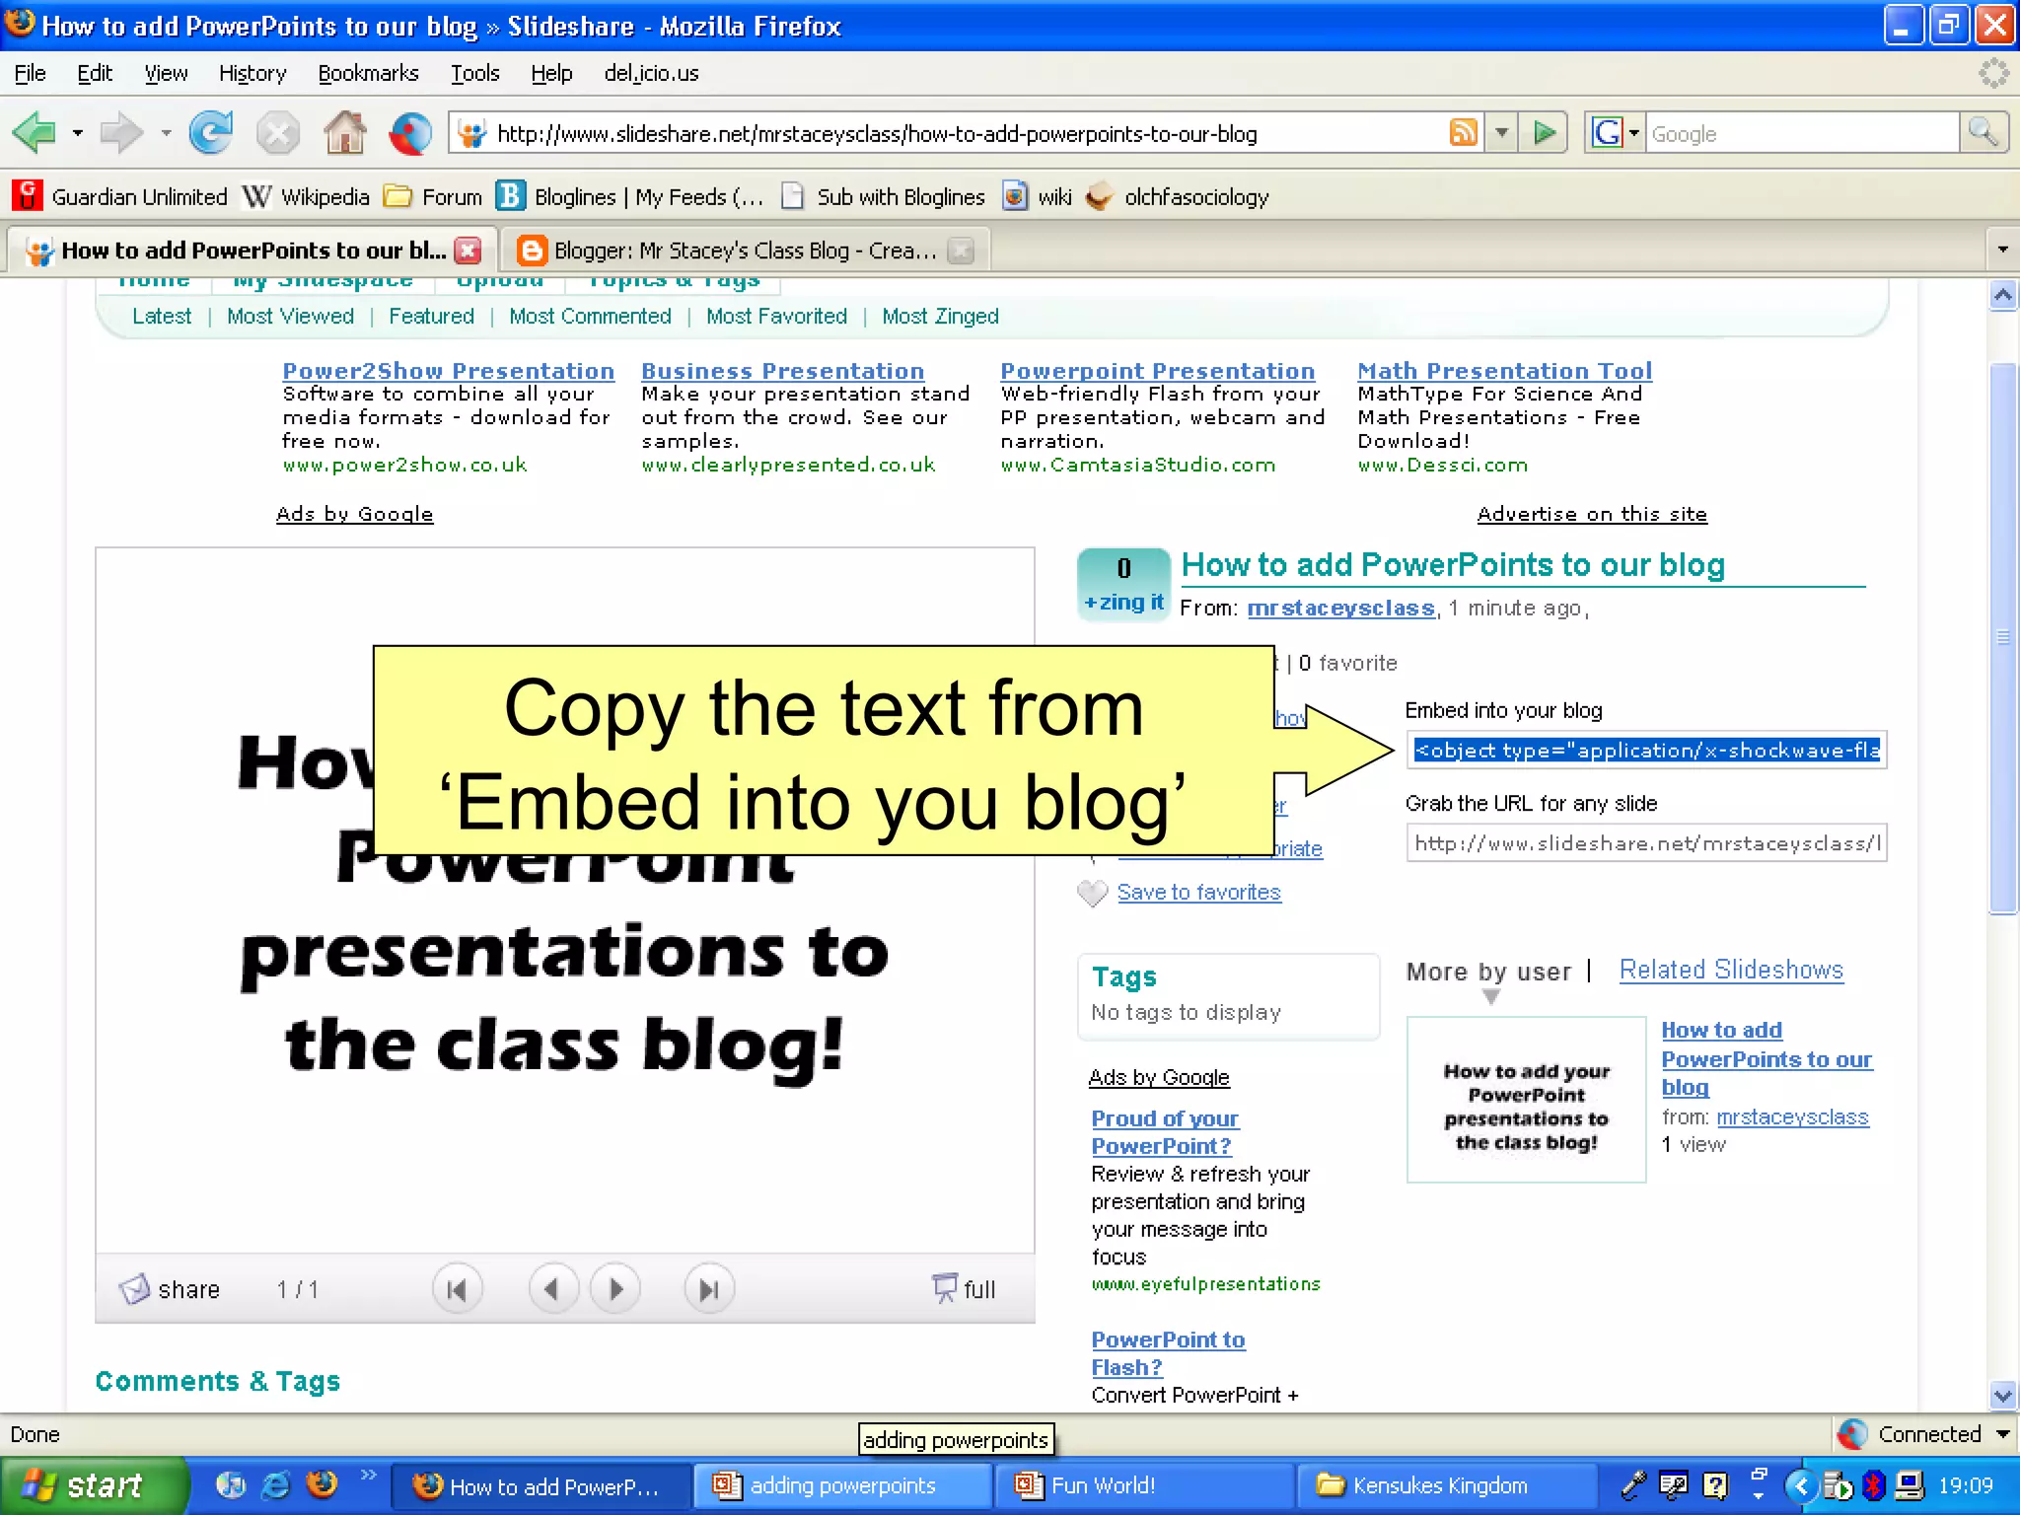Click the green Back arrow button
2020x1515 pixels.
pos(35,133)
